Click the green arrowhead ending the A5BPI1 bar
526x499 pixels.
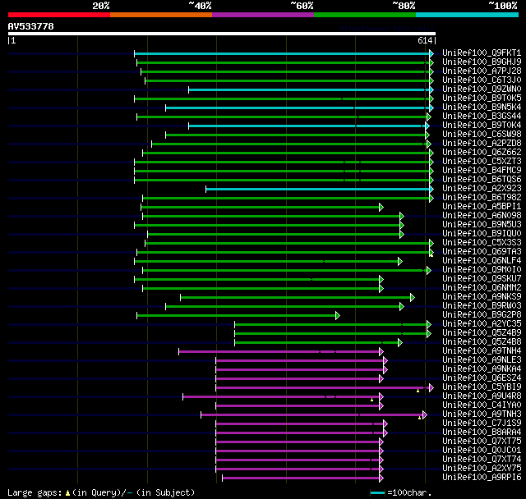[381, 208]
